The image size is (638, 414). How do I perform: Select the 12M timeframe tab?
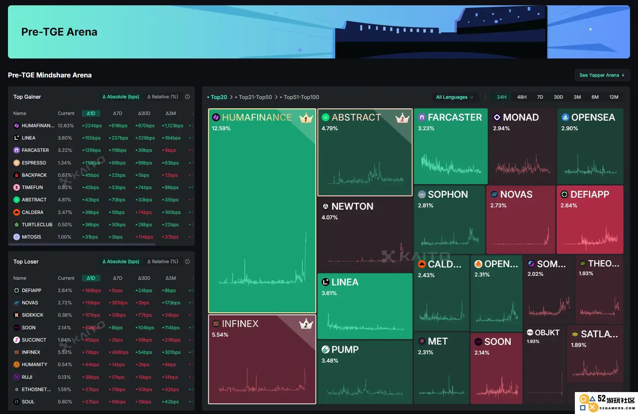tap(614, 97)
